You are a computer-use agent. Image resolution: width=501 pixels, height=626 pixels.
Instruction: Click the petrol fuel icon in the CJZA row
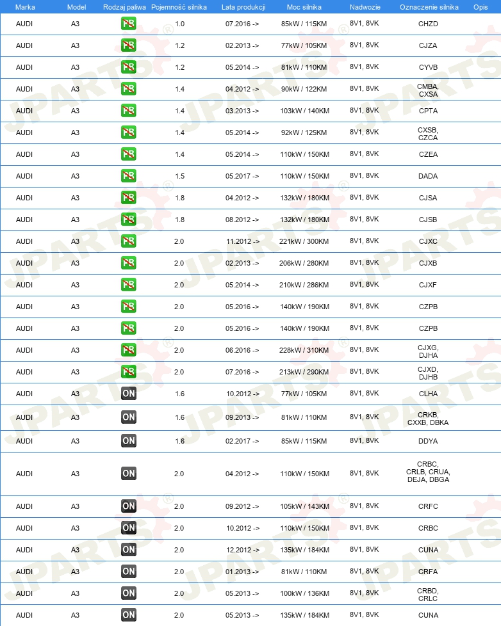pyautogui.click(x=128, y=45)
